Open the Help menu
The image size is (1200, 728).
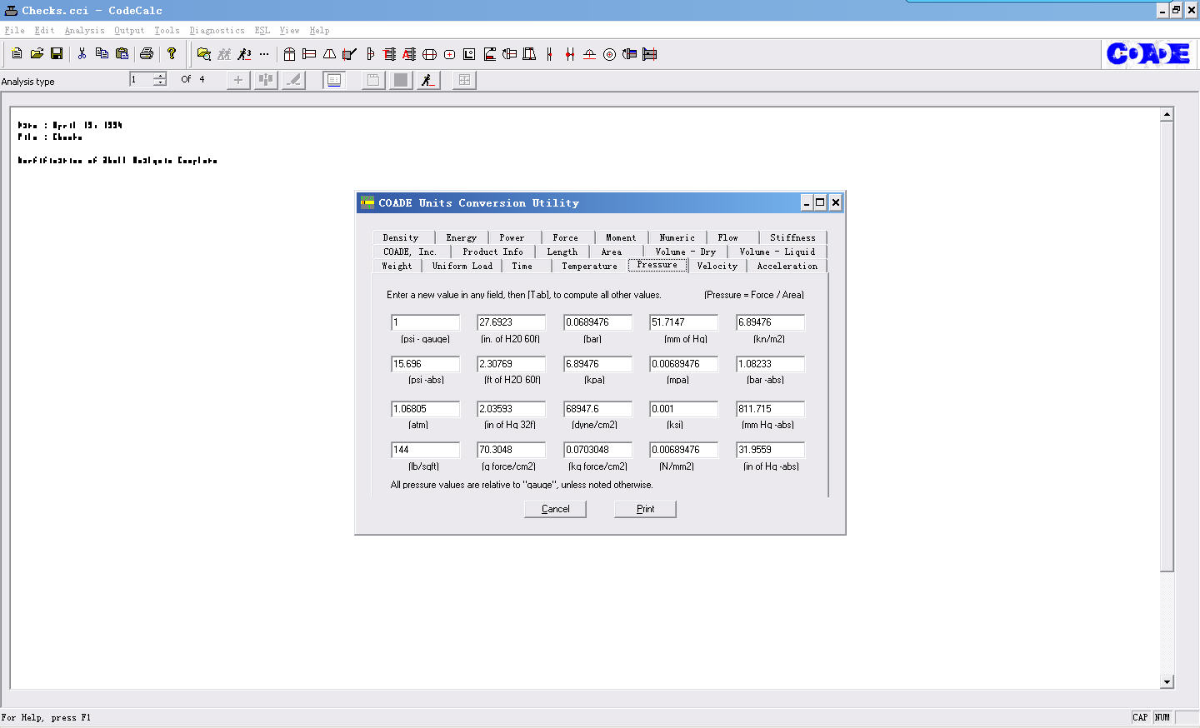[x=319, y=31]
